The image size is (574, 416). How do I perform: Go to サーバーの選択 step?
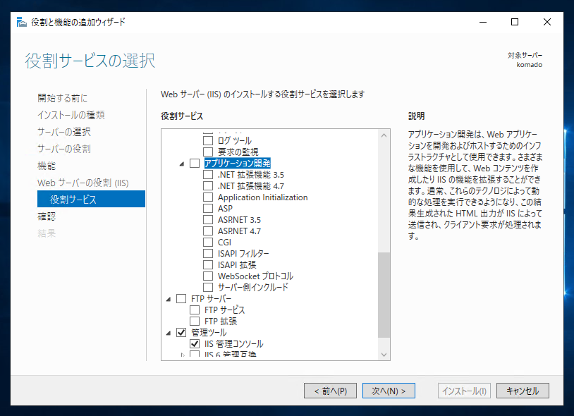tap(64, 132)
